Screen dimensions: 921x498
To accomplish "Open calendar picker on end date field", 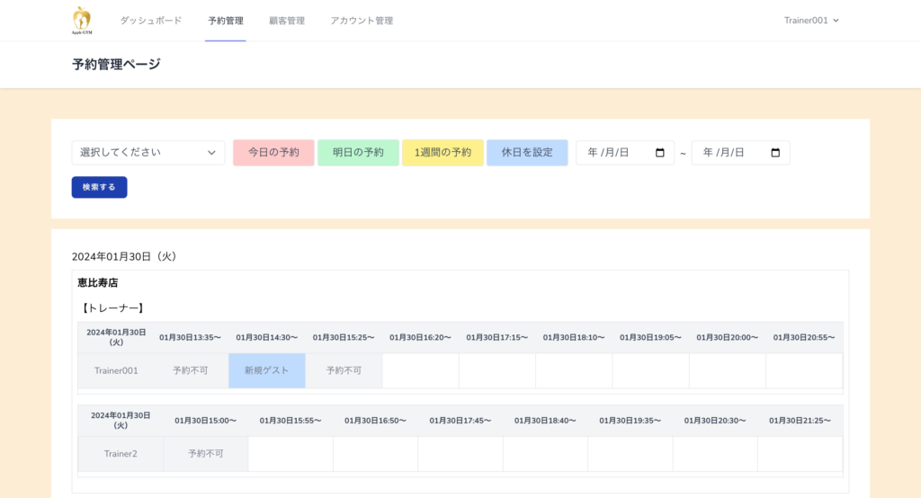I will click(775, 153).
